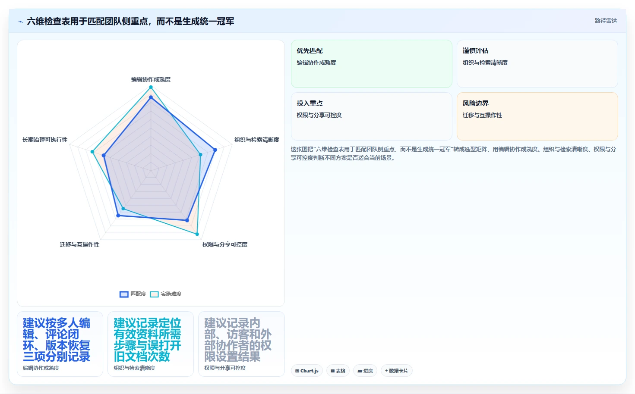Open the 优先匹配 card
635x394 pixels.
371,64
